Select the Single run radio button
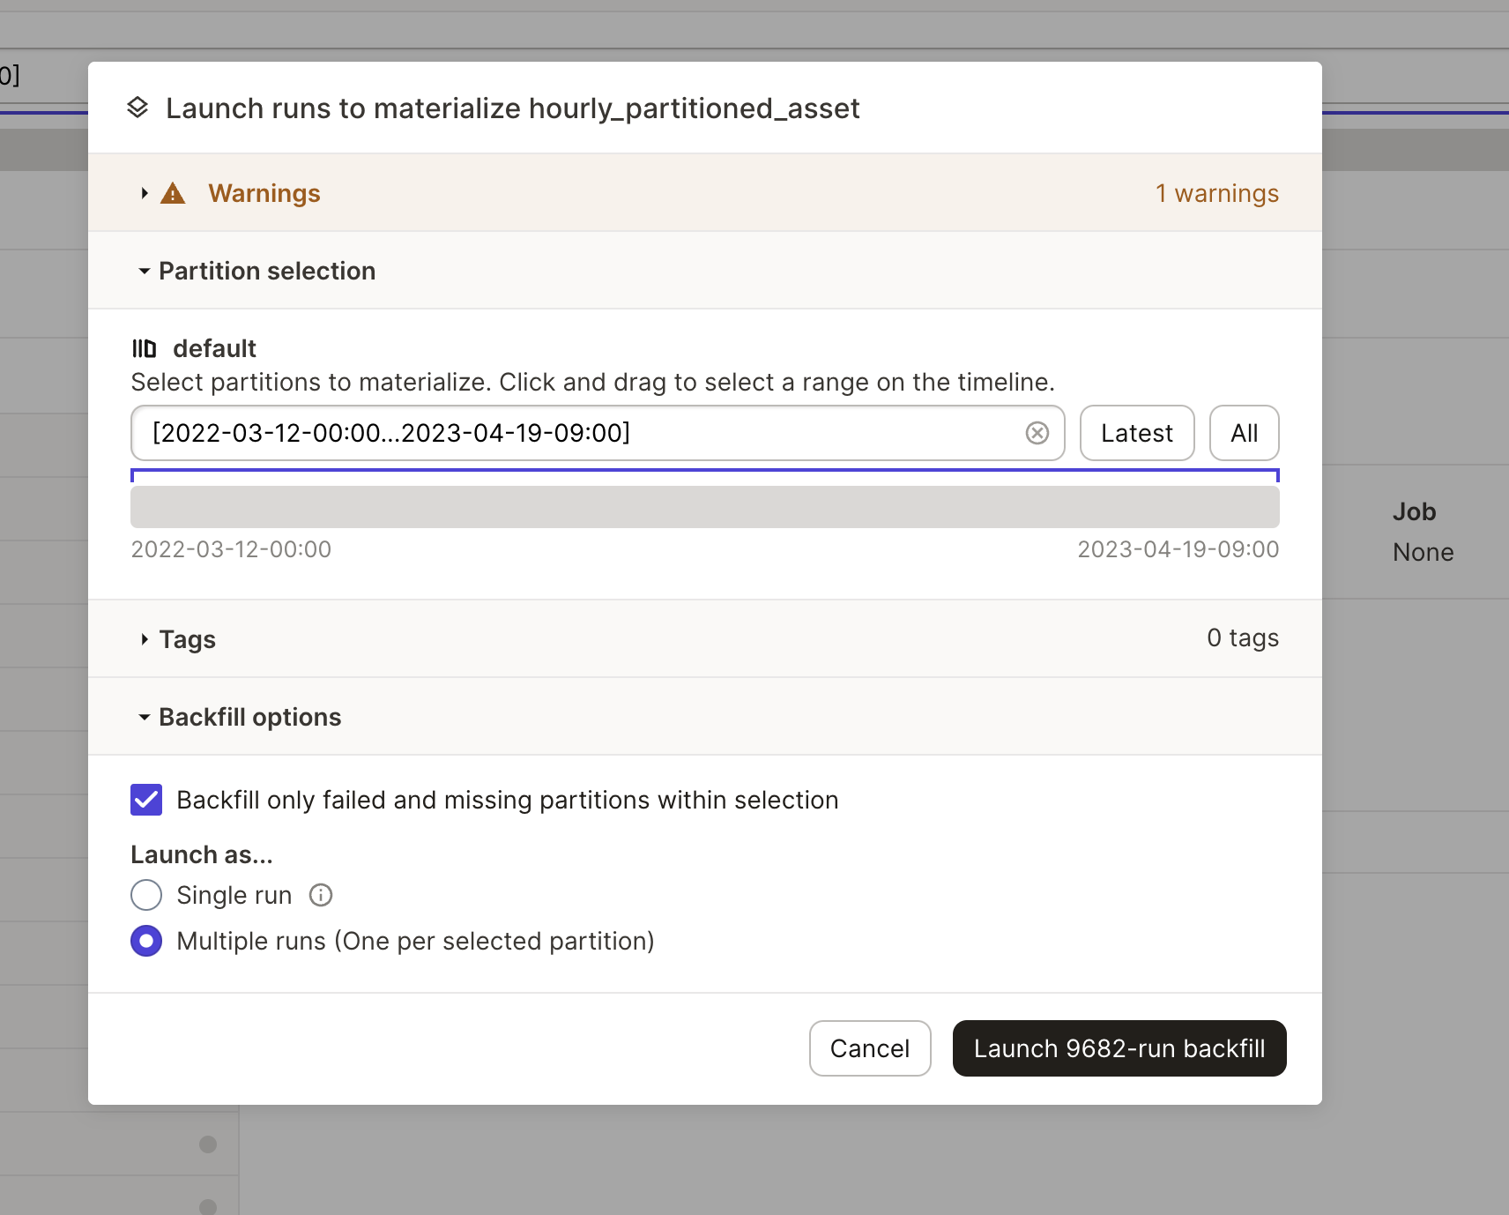The image size is (1509, 1215). pos(146,895)
